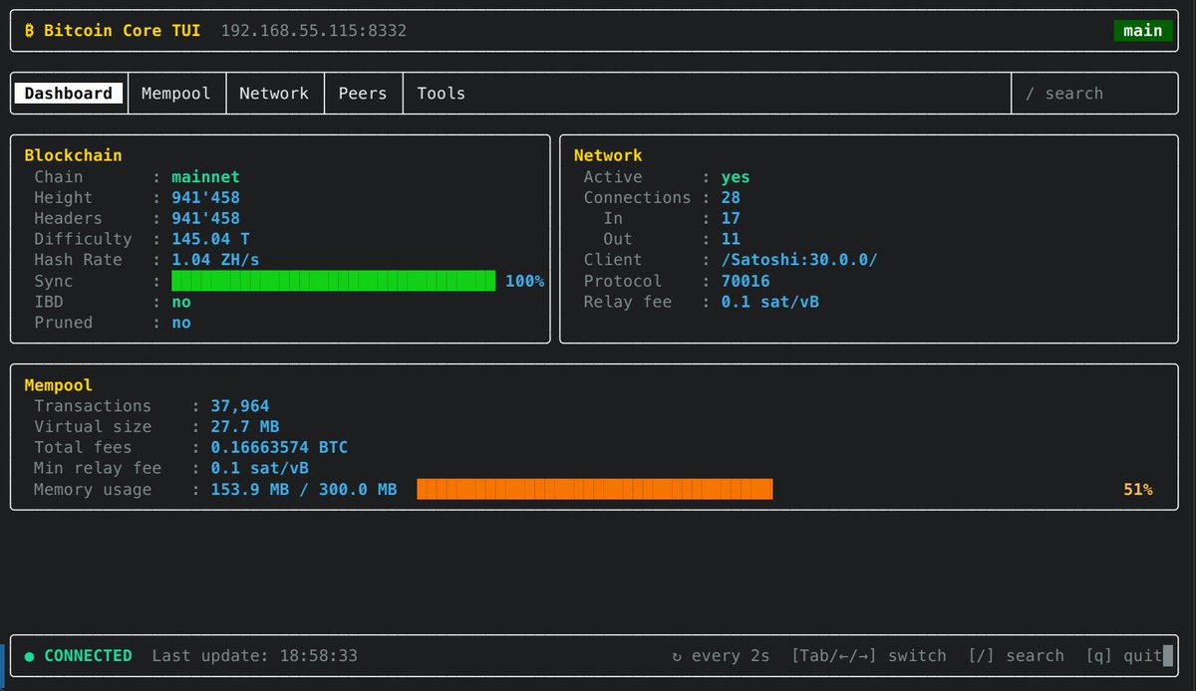Click the [q] quit shortcut hint

click(1124, 656)
